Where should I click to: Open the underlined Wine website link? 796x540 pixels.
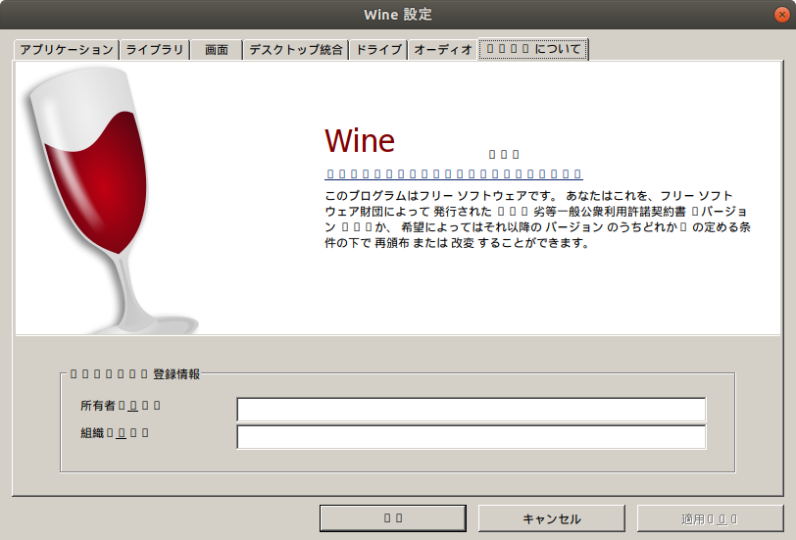(453, 174)
